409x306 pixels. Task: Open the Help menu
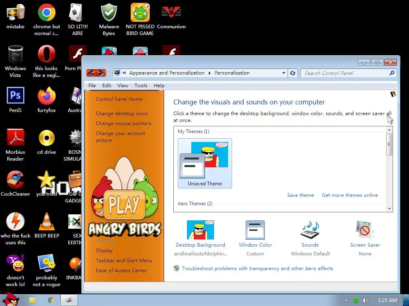pos(159,86)
